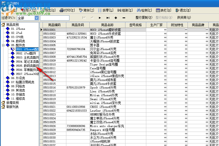Open manufacturer ellipsis for row 05010010

165,64
